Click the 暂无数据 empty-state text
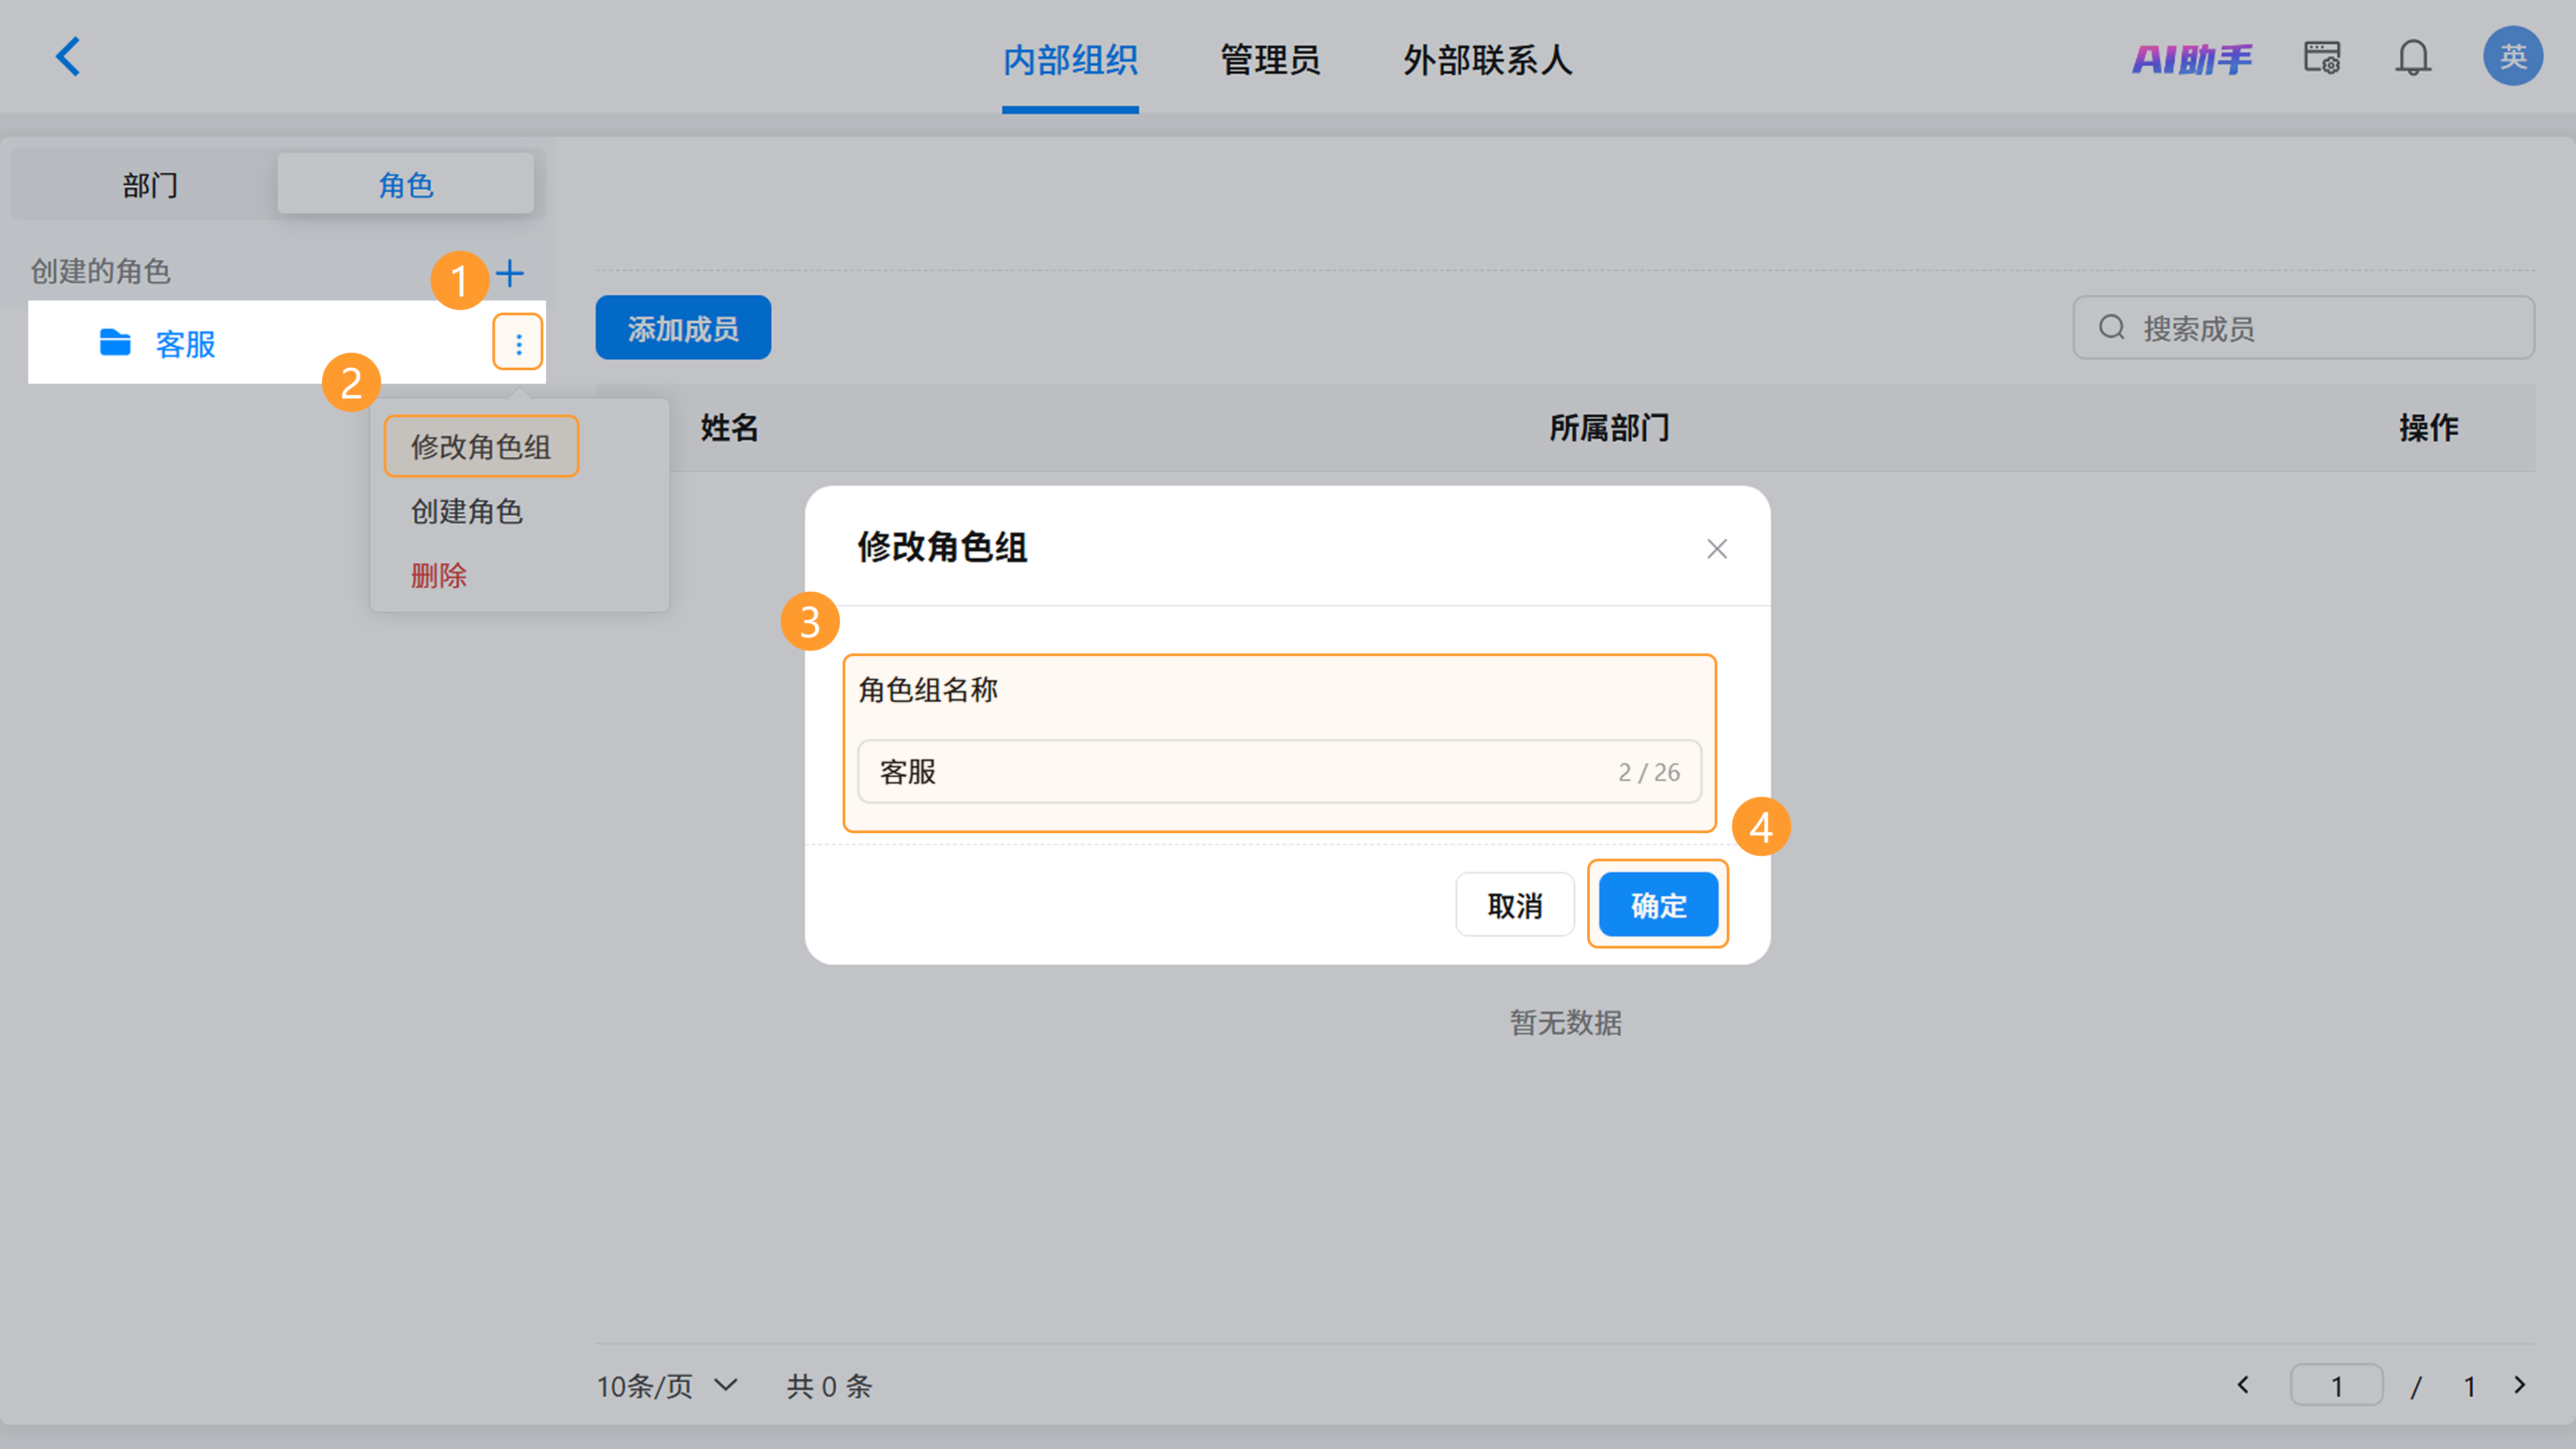2576x1449 pixels. point(1565,1022)
